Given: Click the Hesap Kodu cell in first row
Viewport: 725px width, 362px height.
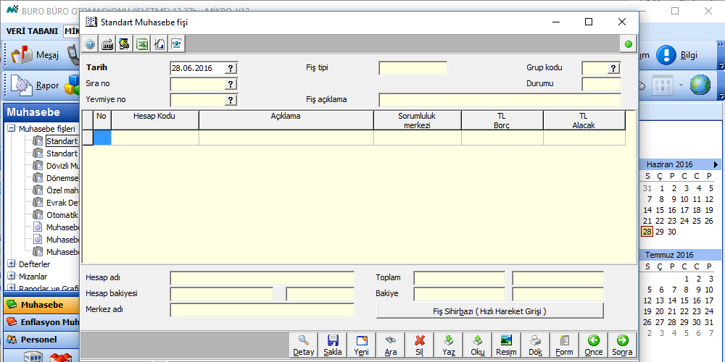Looking at the screenshot, I should pyautogui.click(x=155, y=138).
